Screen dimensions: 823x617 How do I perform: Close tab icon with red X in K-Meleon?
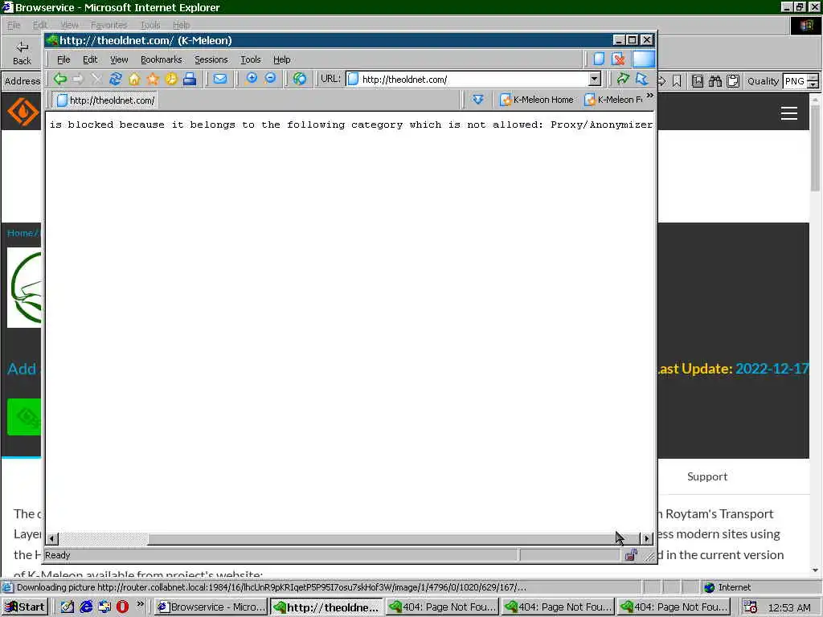[619, 59]
